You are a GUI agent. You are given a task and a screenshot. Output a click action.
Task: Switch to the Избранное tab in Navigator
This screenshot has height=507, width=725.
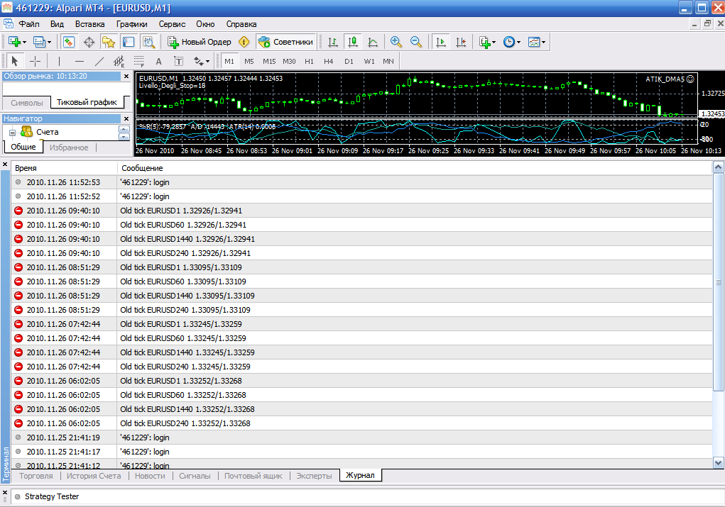point(69,147)
